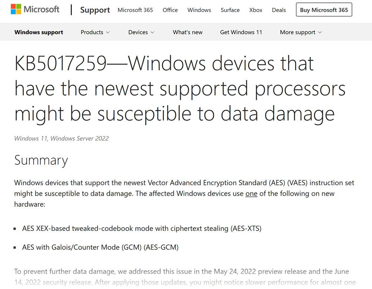372x289 pixels.
Task: Go to the Xbox navigation link
Action: (x=256, y=10)
